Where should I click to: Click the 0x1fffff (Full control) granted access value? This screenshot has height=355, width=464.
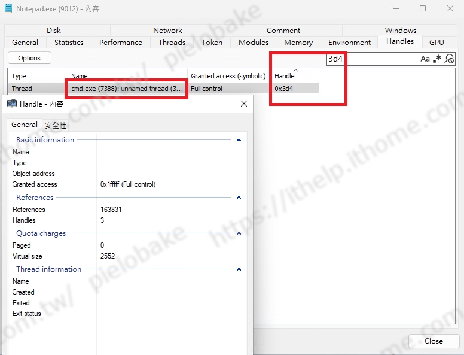pyautogui.click(x=128, y=184)
